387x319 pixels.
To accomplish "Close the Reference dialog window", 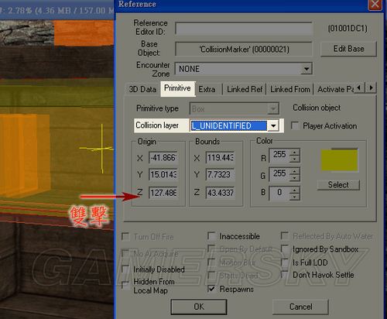I will point(375,5).
